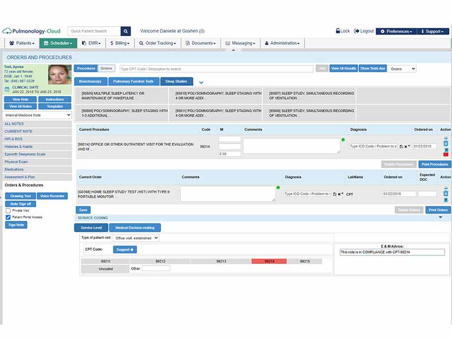Click the trash icon in the G0398 order row
Screen dimensions: 452x339
pyautogui.click(x=446, y=193)
